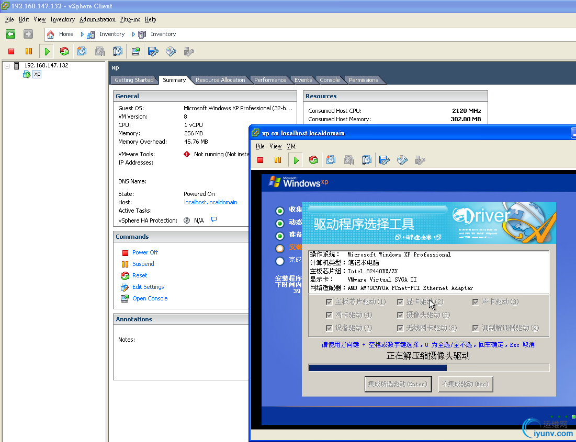Click the red stop icon in the xp console window
The height and width of the screenshot is (442, 576).
[261, 160]
